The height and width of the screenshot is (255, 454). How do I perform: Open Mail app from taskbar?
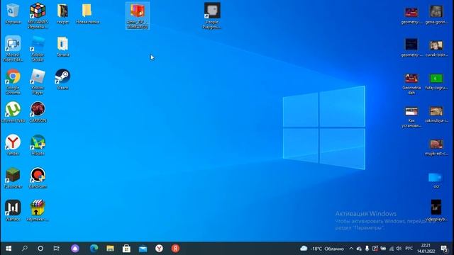point(143,249)
